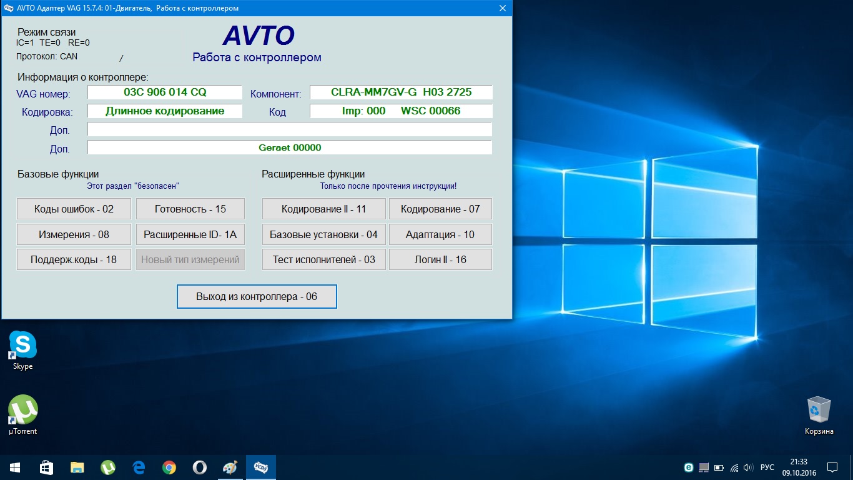Click the Коды ошибок - 02 button
This screenshot has height=480, width=853.
pos(74,209)
